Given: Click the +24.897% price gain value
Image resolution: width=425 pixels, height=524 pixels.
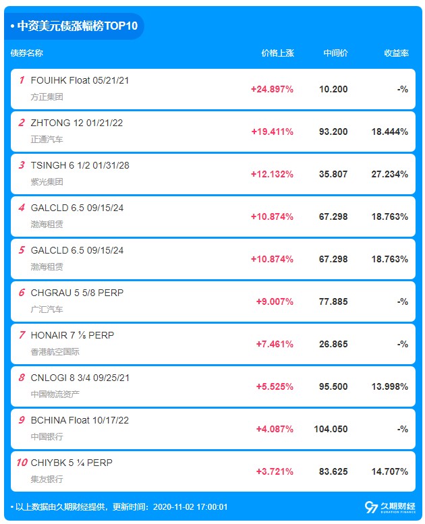Looking at the screenshot, I should click(272, 89).
